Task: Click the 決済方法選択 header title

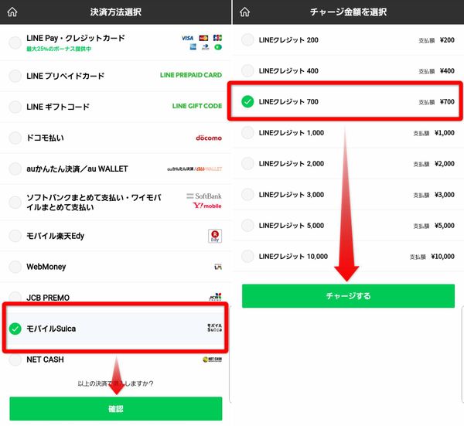Action: (x=116, y=12)
